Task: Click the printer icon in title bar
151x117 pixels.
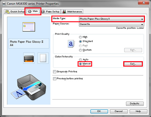Action: (4, 4)
